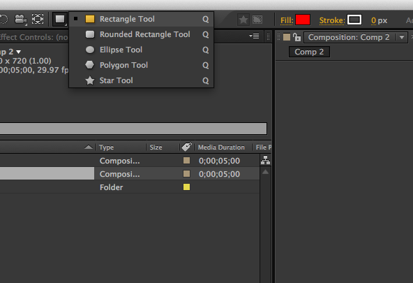
Task: Select the Pan Behind anchor point tool
Action: coord(38,20)
